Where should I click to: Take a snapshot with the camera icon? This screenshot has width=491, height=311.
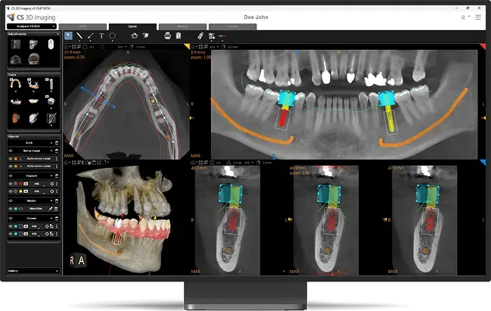click(x=135, y=36)
